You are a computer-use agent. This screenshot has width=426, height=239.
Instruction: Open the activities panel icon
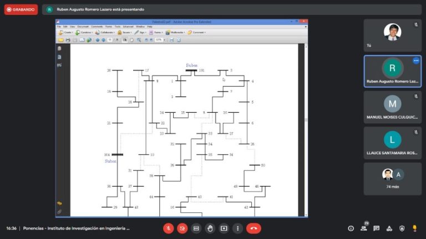(x=389, y=228)
